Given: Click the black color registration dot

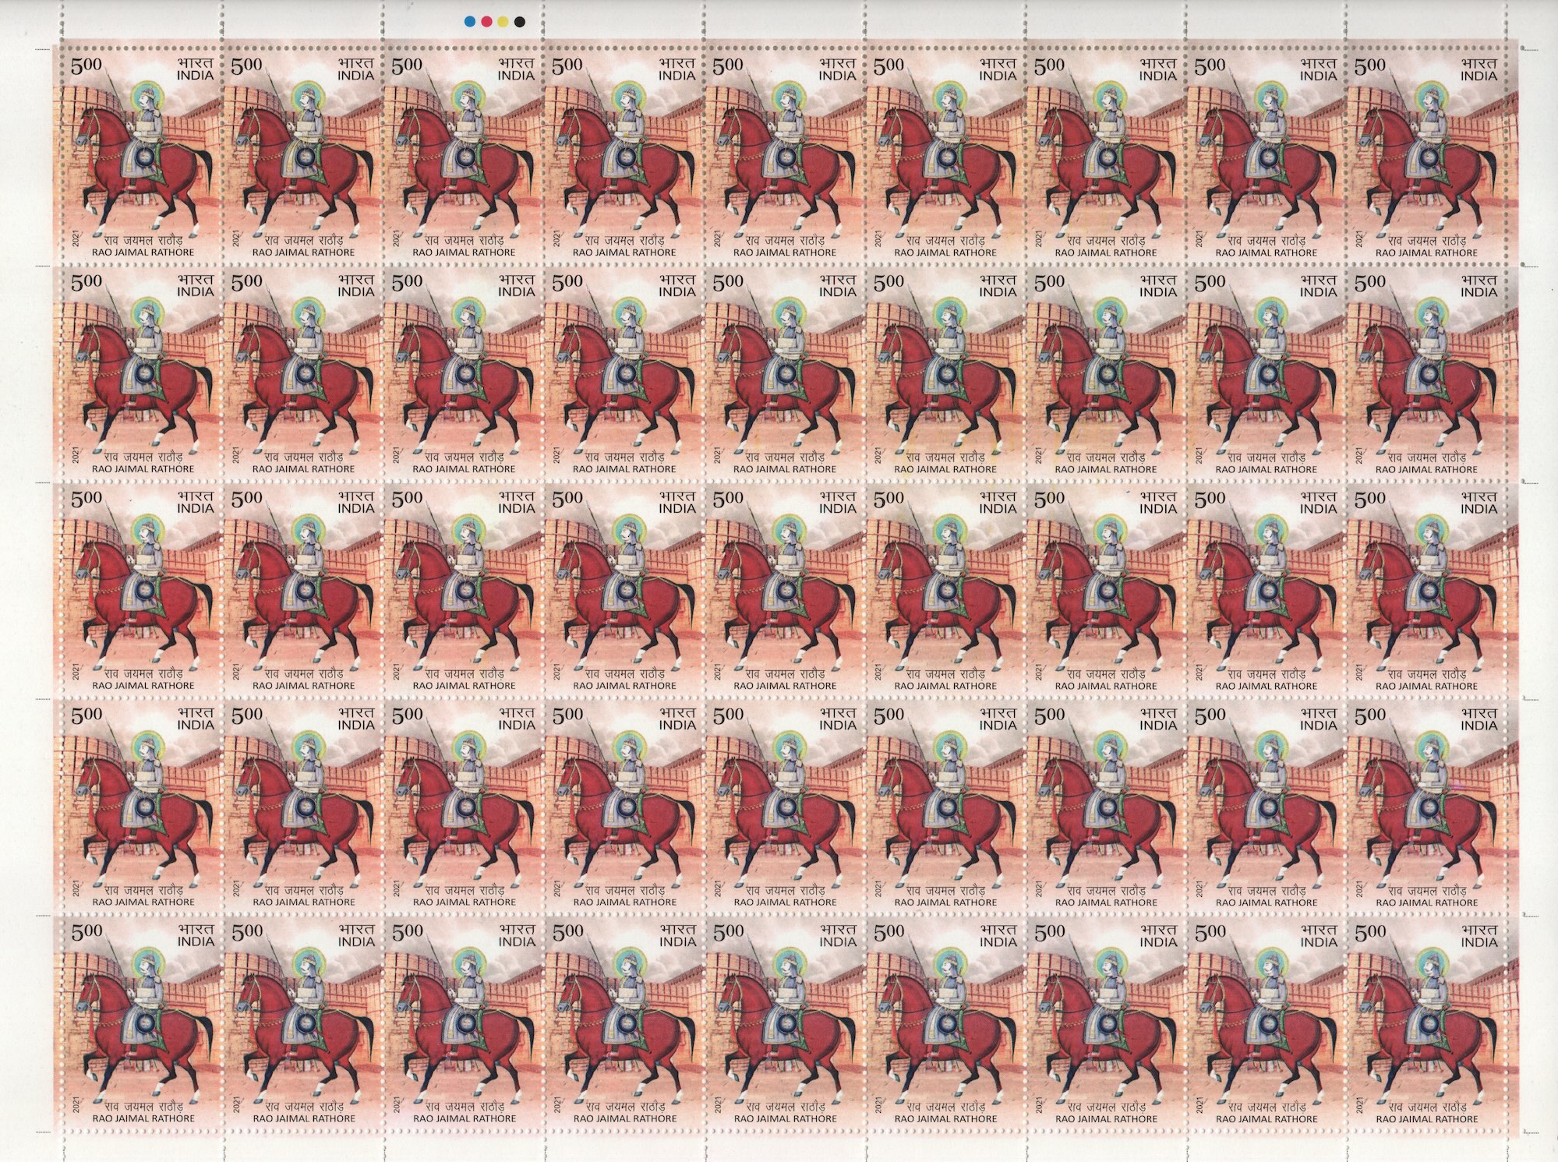Looking at the screenshot, I should [519, 22].
